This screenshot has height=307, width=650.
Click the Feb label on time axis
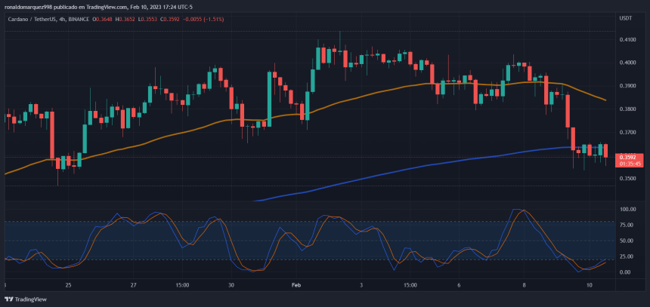click(x=296, y=285)
